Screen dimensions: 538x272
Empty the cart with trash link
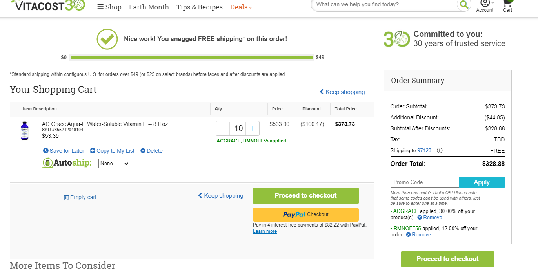80,197
